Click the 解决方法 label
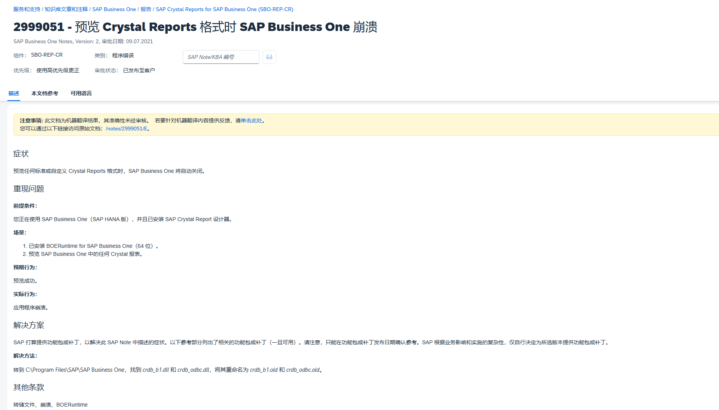The image size is (719, 410). point(25,356)
